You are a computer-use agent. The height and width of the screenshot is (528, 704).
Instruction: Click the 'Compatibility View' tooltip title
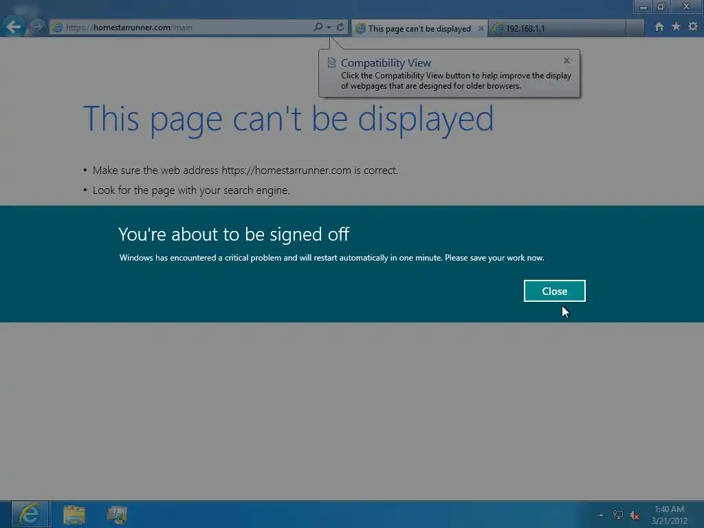[x=386, y=63]
